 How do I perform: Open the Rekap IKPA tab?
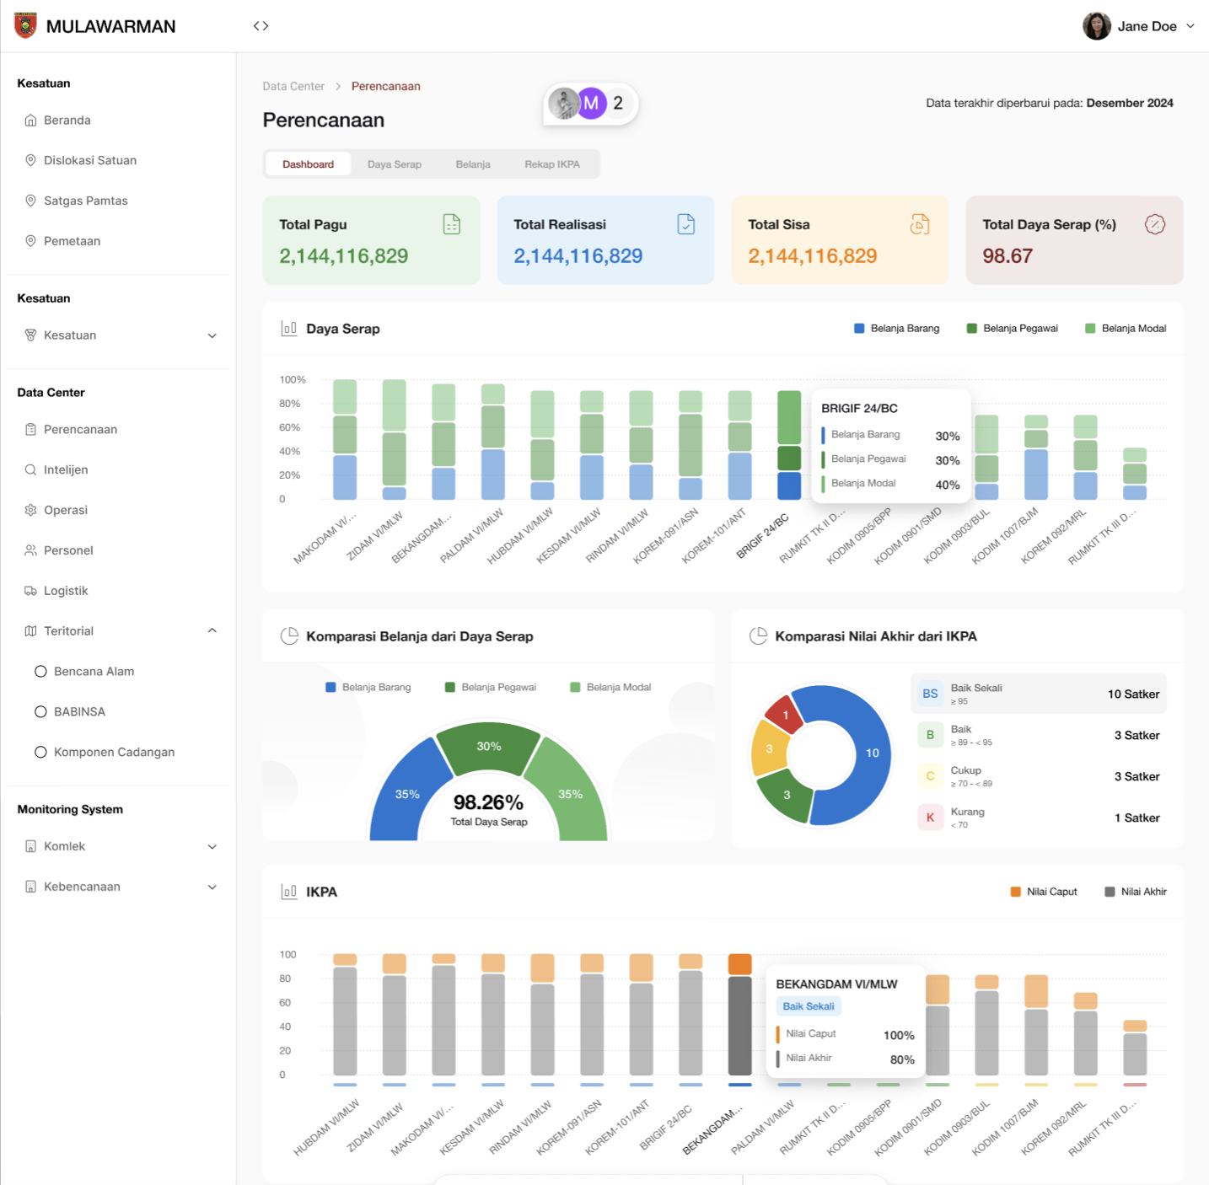(552, 164)
